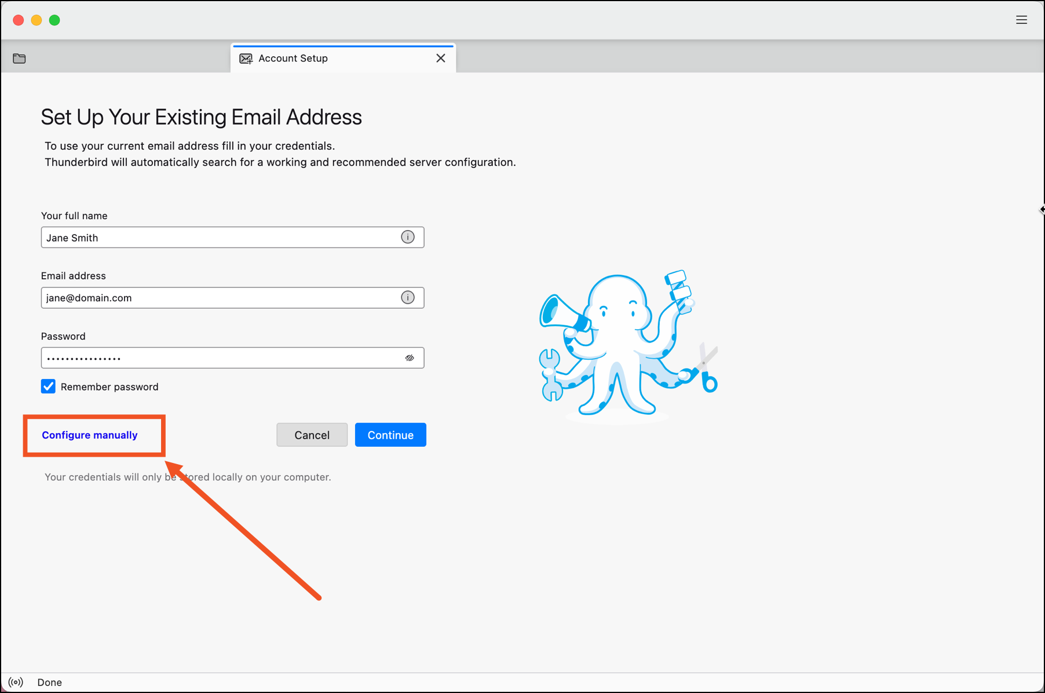Screen dimensions: 1045x693
Task: Click the Remember password label
Action: 109,386
